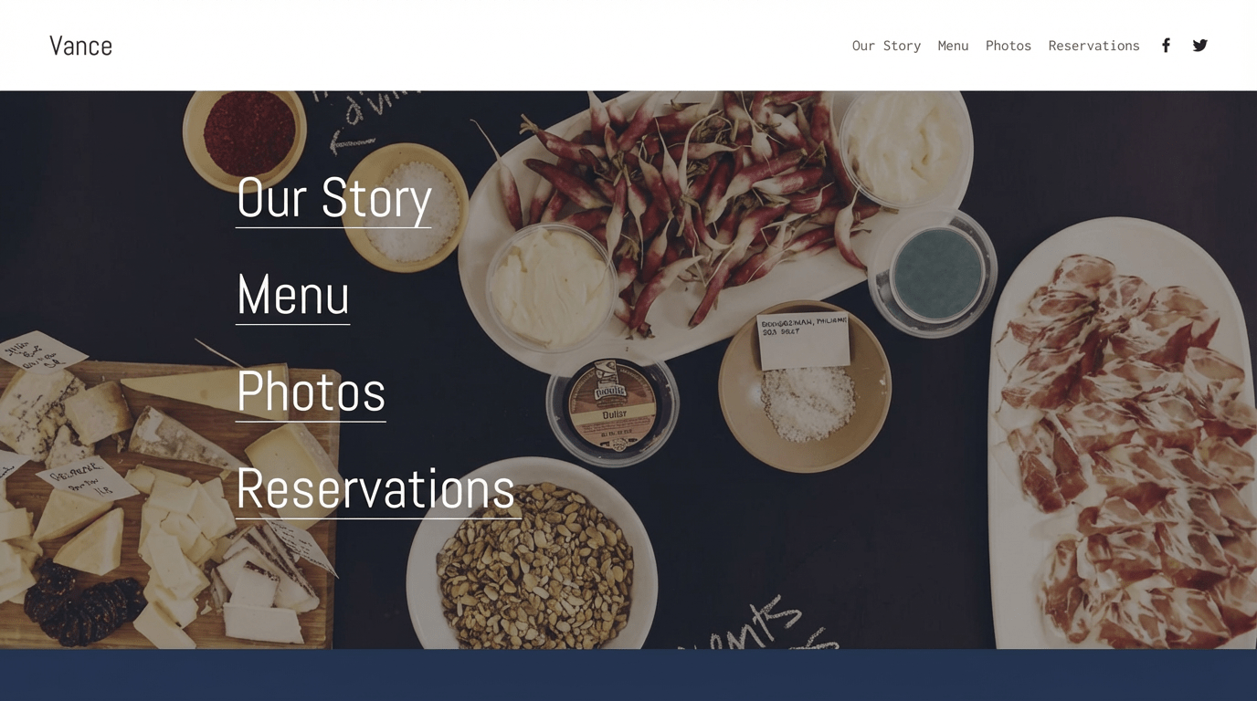
Task: Choose Reservations in the top navigation bar
Action: [x=1093, y=46]
